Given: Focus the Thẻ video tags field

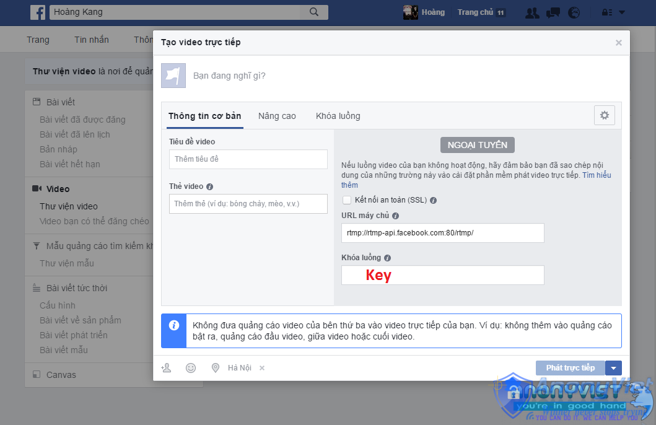Looking at the screenshot, I should click(248, 204).
